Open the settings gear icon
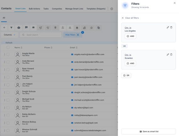This screenshot has width=179, height=136. (112, 9)
